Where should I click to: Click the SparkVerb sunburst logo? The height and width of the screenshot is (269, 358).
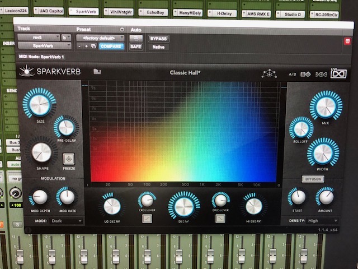click(26, 71)
